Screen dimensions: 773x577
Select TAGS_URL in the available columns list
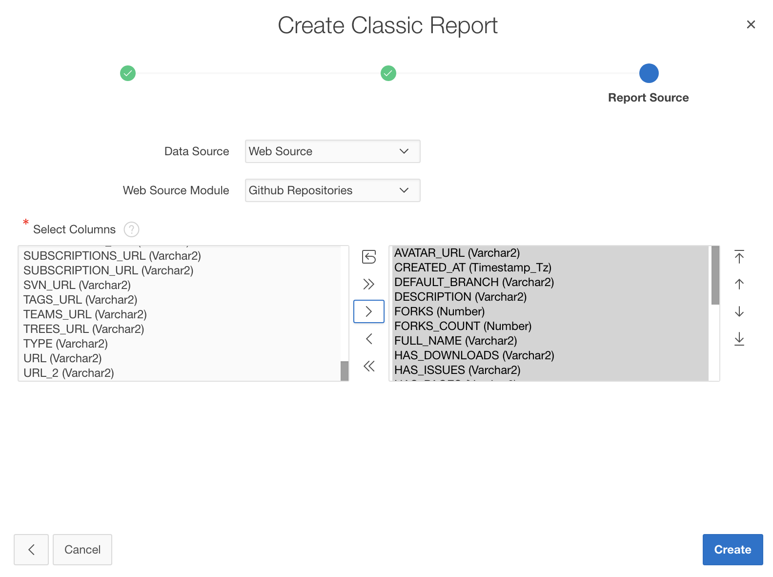point(81,300)
